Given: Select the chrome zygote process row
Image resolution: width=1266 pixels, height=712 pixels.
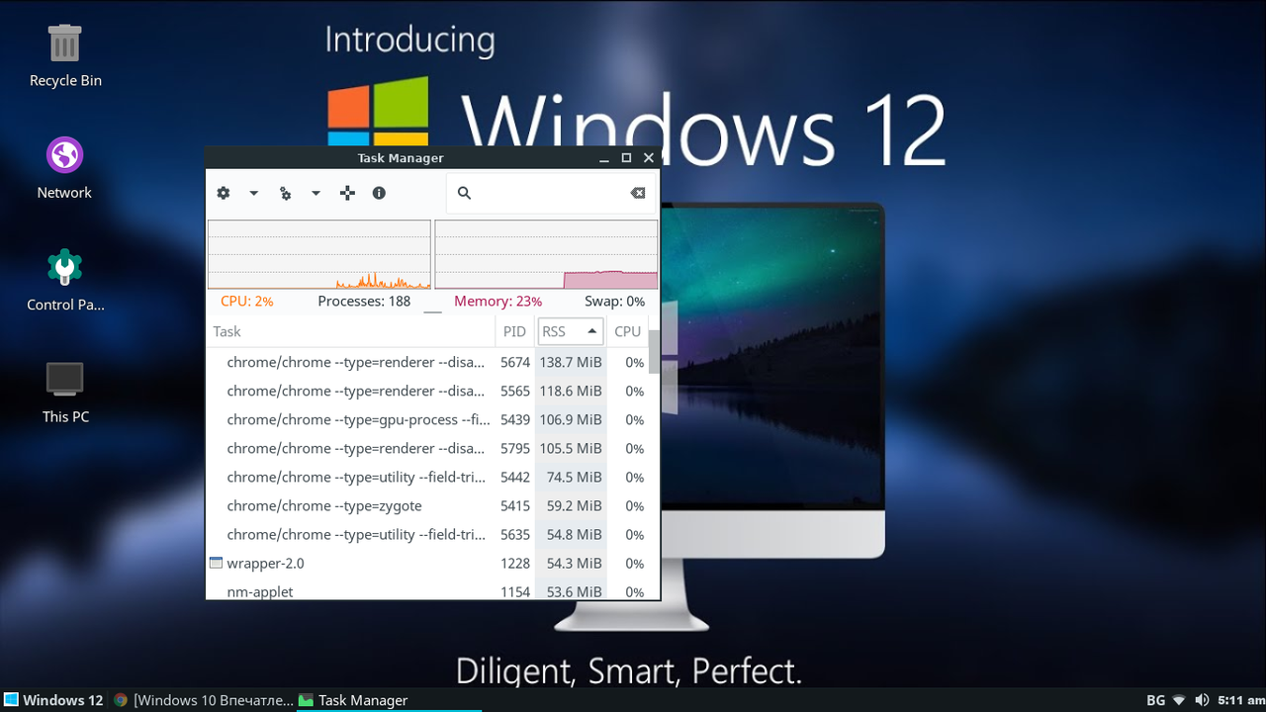Looking at the screenshot, I should click(427, 505).
